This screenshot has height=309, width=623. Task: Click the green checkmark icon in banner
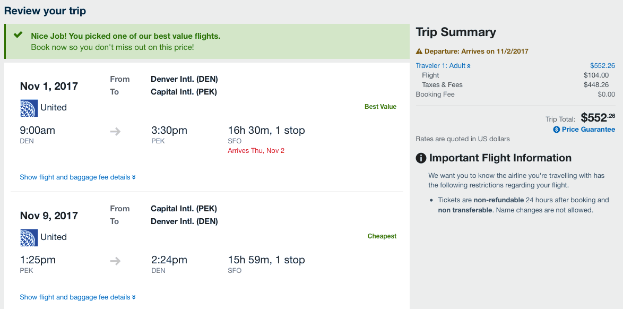[18, 35]
